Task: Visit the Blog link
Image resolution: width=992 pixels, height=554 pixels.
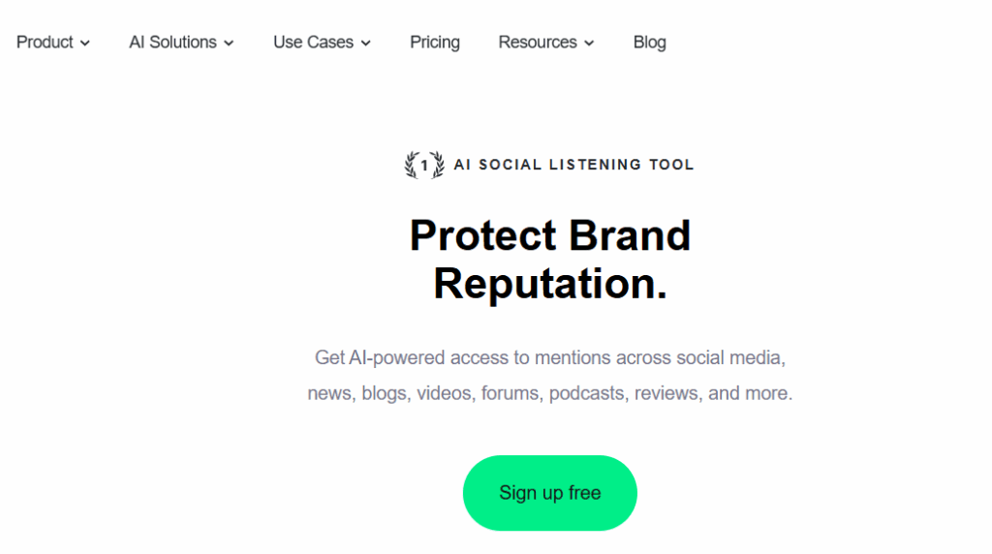Action: click(650, 43)
